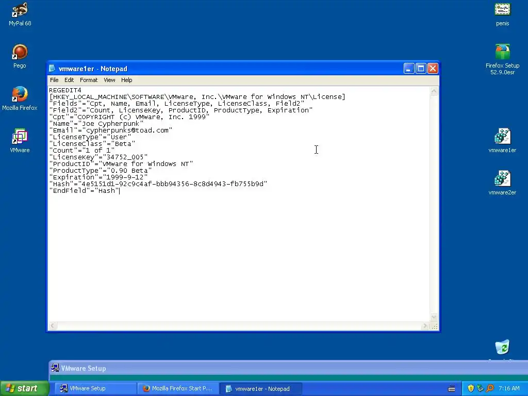The image size is (528, 396).
Task: Select the Mozilla Firefox desktop shortcut
Action: (20, 98)
